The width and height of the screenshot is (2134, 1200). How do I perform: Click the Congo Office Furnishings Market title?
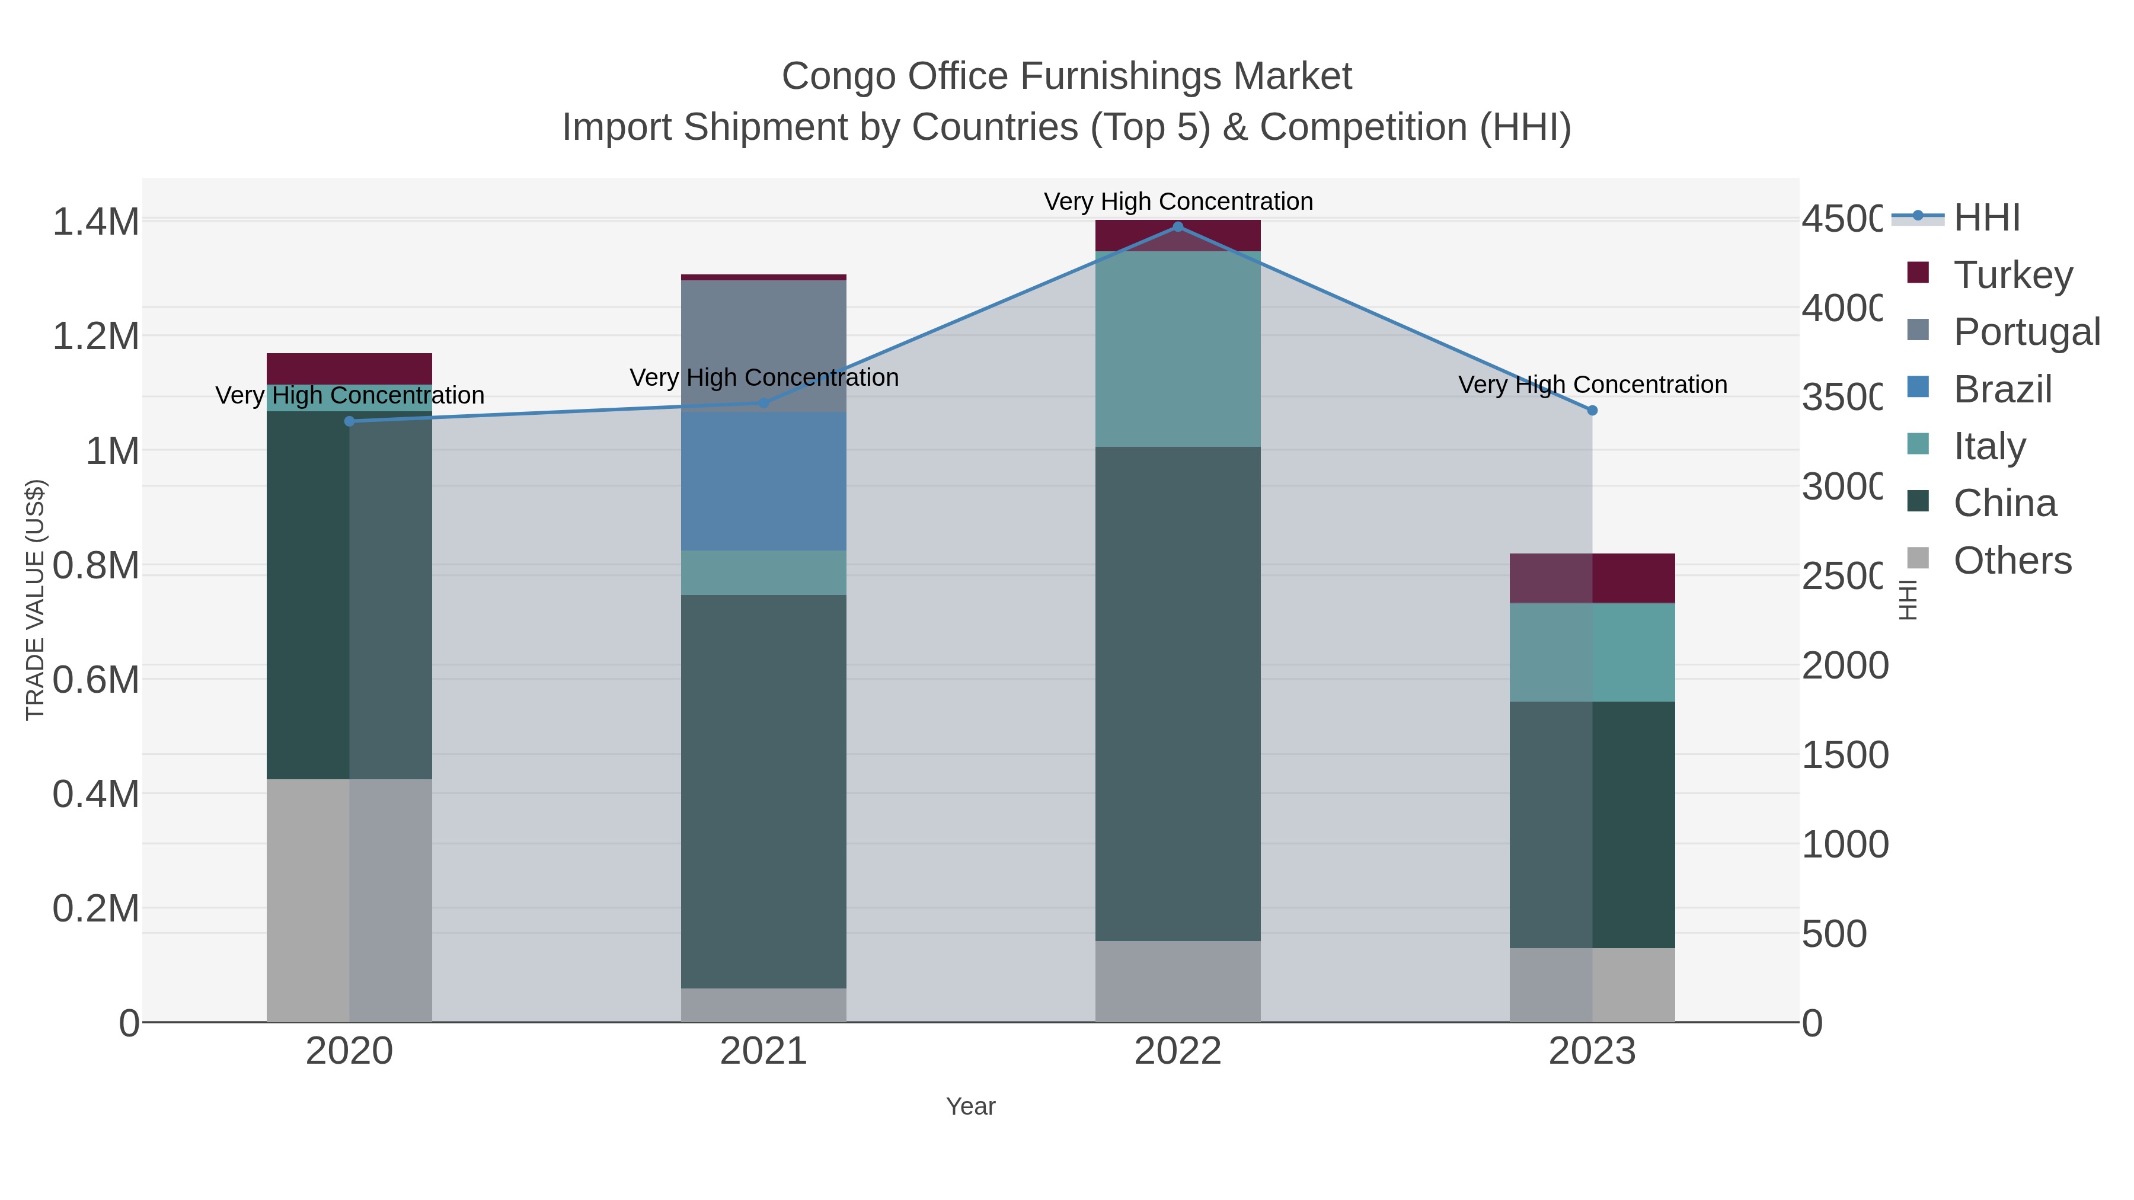(1067, 76)
